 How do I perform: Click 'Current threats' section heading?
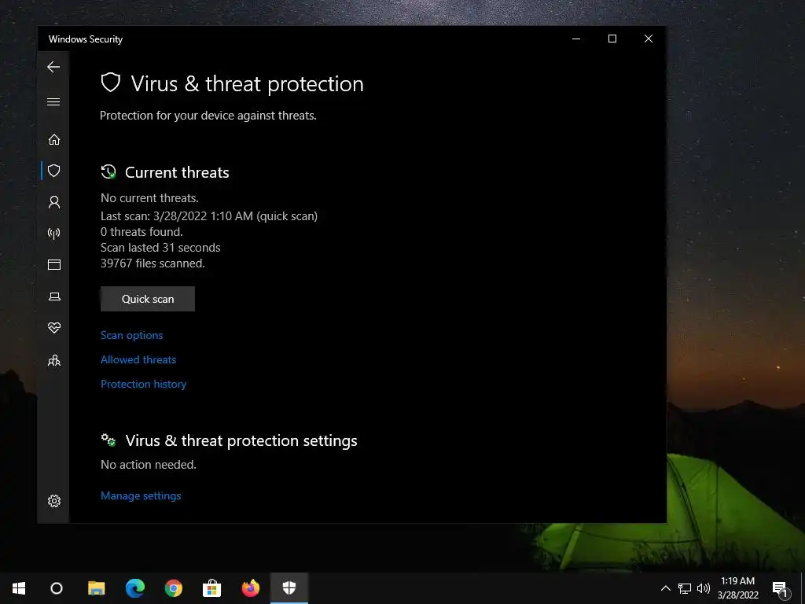point(177,172)
